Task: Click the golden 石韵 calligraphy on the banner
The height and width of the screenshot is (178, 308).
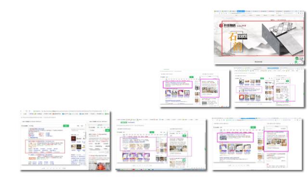Action: (235, 42)
